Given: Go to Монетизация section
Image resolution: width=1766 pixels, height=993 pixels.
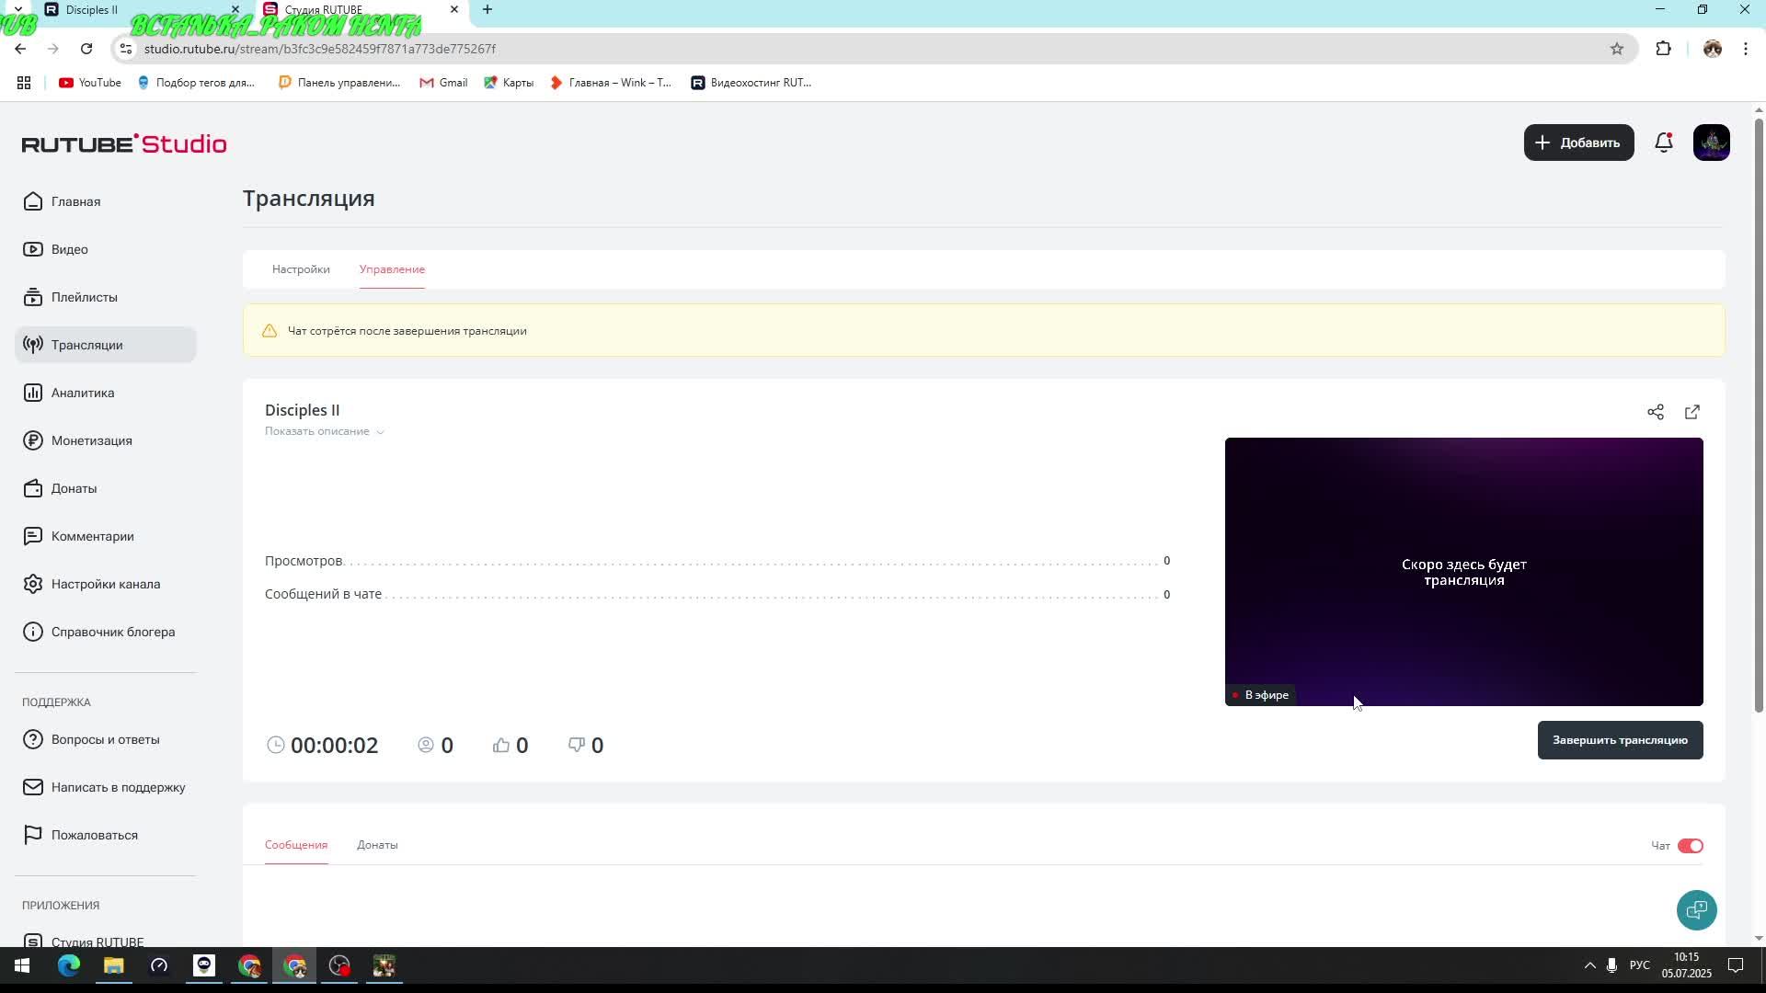Looking at the screenshot, I should click(91, 440).
